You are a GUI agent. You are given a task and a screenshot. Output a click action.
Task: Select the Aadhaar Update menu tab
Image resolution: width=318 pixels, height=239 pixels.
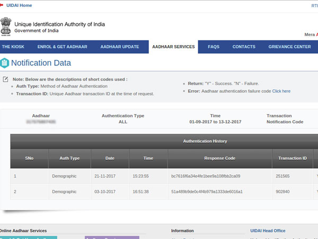[120, 47]
